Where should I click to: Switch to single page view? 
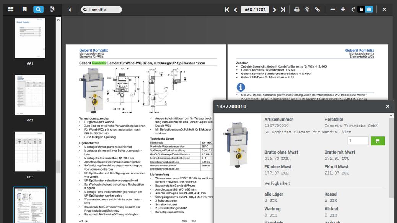click(x=361, y=10)
